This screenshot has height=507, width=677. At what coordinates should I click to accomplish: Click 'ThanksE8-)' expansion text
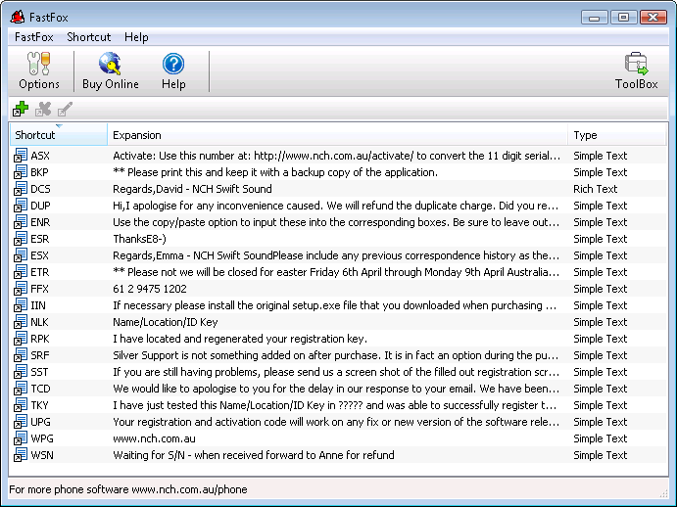[x=139, y=239]
